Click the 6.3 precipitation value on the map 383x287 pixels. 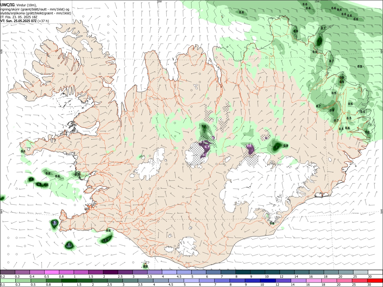click(54, 223)
